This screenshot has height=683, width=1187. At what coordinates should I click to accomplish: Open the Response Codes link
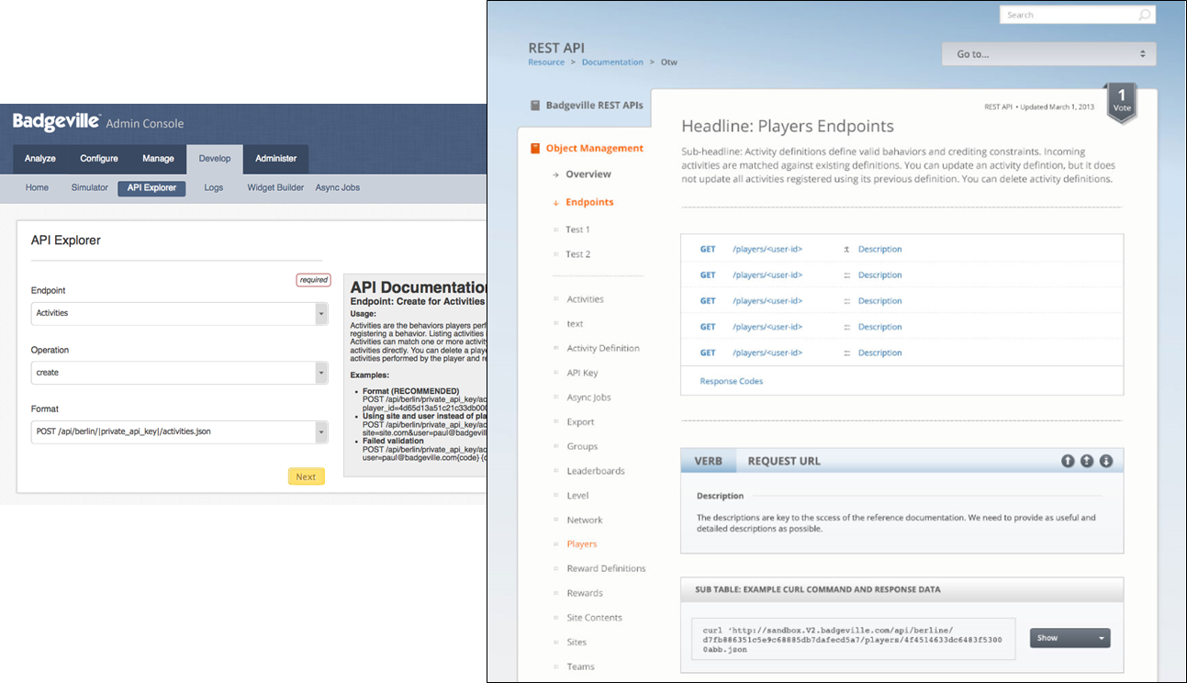731,381
